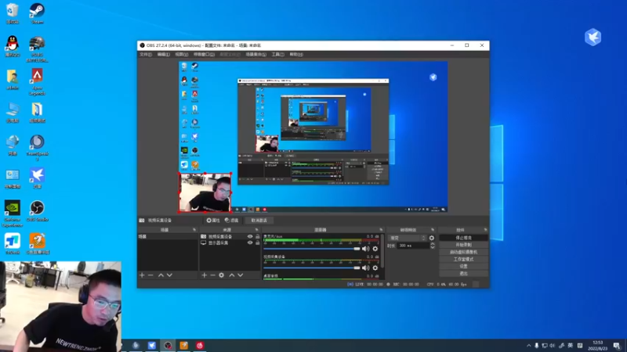The height and width of the screenshot is (352, 627).
Task: Open the 工具(T) menu
Action: coord(277,54)
